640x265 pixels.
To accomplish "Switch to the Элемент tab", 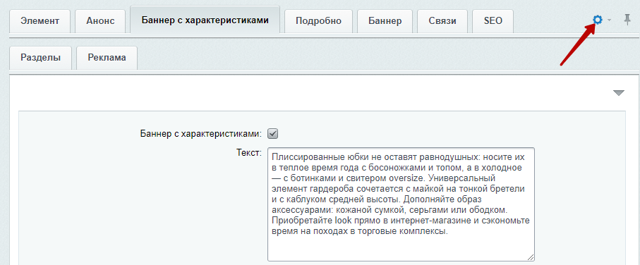I will click(x=40, y=21).
